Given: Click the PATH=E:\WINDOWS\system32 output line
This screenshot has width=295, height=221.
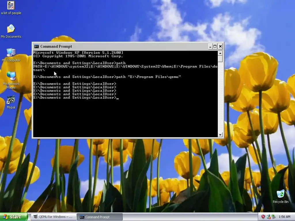Looking at the screenshot, I should coord(125,66).
